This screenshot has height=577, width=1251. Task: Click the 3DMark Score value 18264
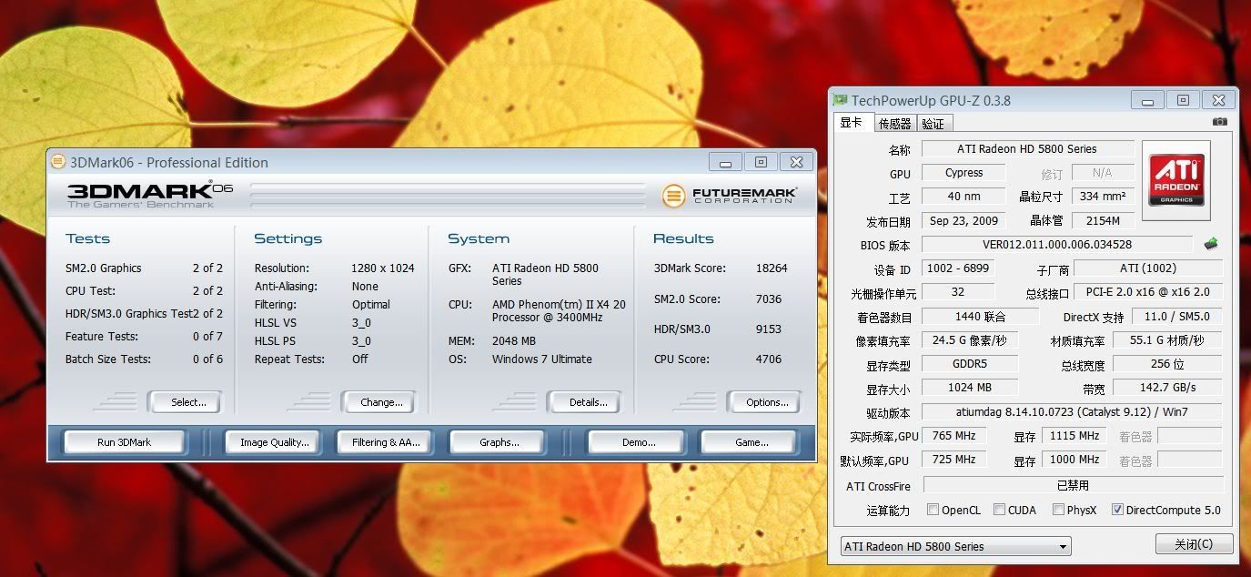coord(772,268)
